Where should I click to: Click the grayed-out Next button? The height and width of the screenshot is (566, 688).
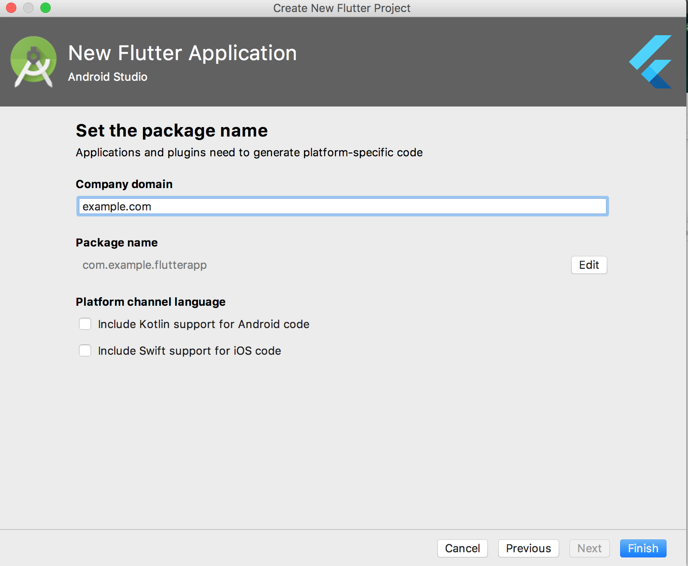(x=589, y=548)
